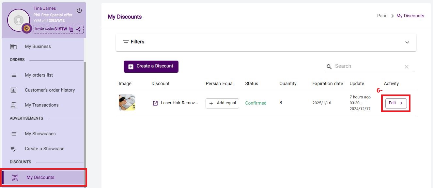Image resolution: width=433 pixels, height=188 pixels.
Task: Open Edit for the Laser Hair discount
Action: click(x=396, y=103)
